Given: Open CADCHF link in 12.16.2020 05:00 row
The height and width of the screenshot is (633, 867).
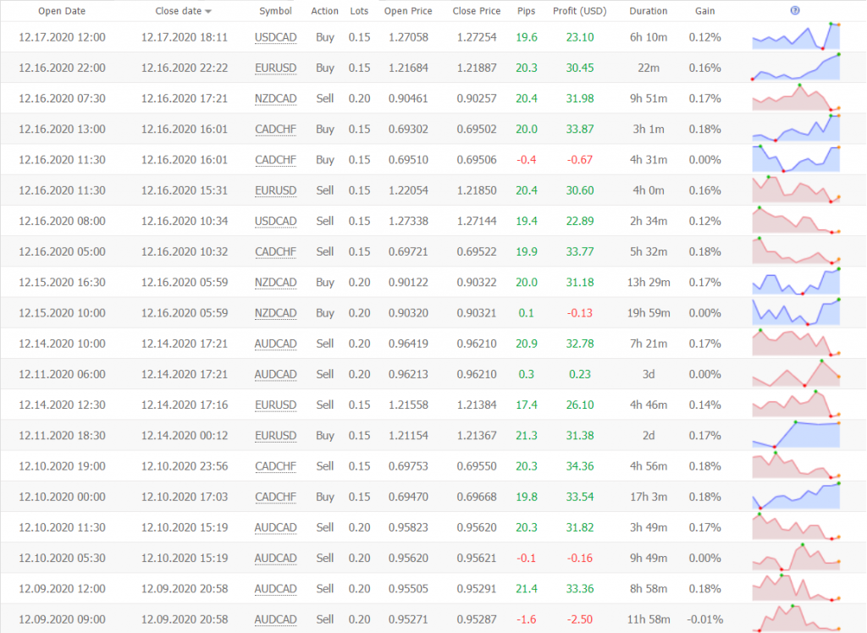Looking at the screenshot, I should pyautogui.click(x=275, y=252).
